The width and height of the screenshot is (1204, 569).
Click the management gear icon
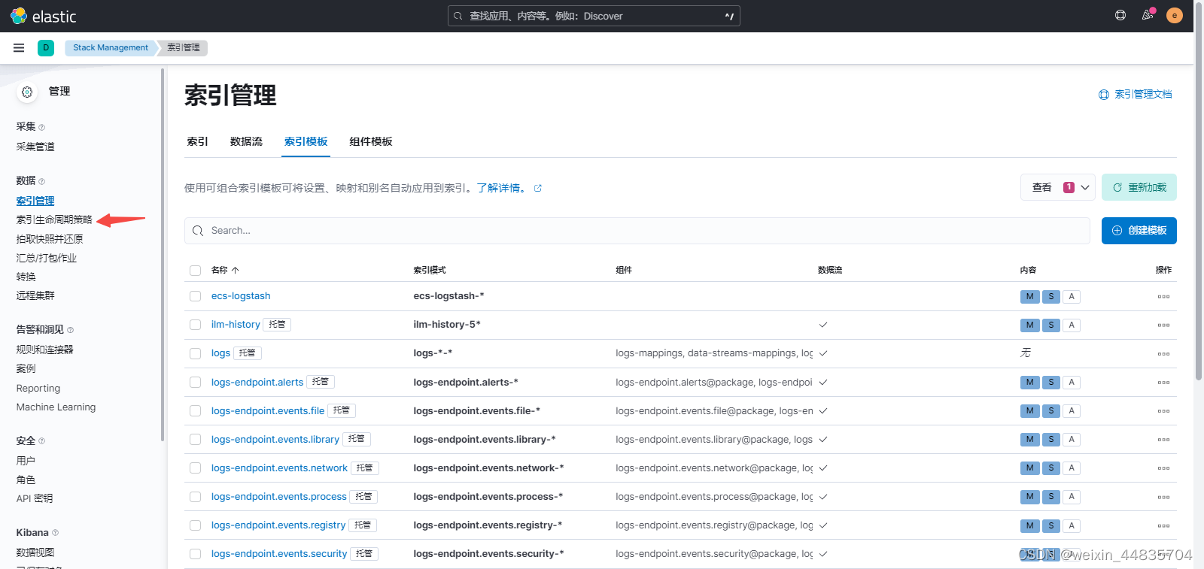click(27, 92)
